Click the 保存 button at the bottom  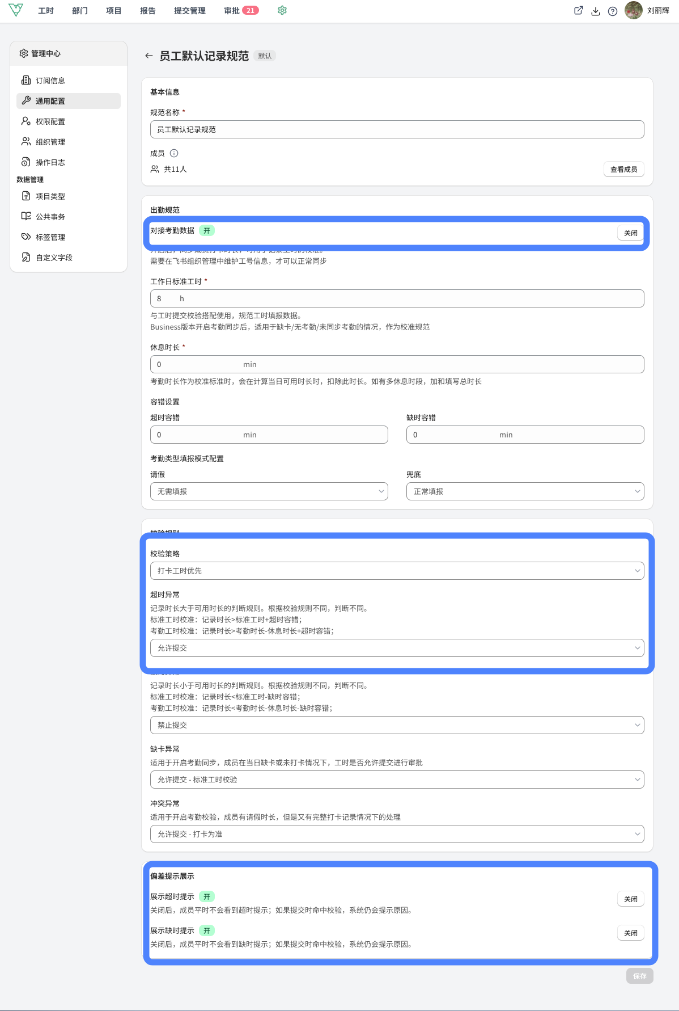(x=639, y=976)
